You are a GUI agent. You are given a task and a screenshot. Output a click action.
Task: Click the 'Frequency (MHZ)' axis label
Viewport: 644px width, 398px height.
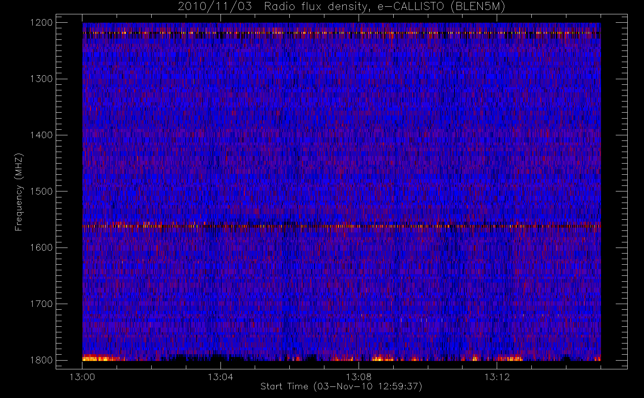(x=18, y=192)
